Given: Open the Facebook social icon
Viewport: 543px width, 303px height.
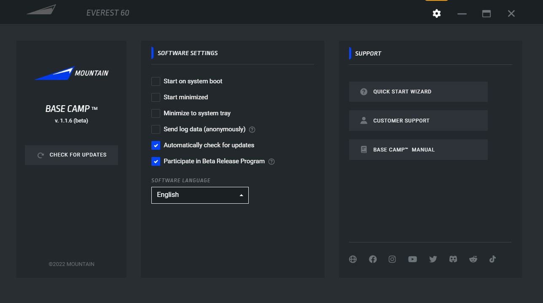Looking at the screenshot, I should click(x=373, y=259).
